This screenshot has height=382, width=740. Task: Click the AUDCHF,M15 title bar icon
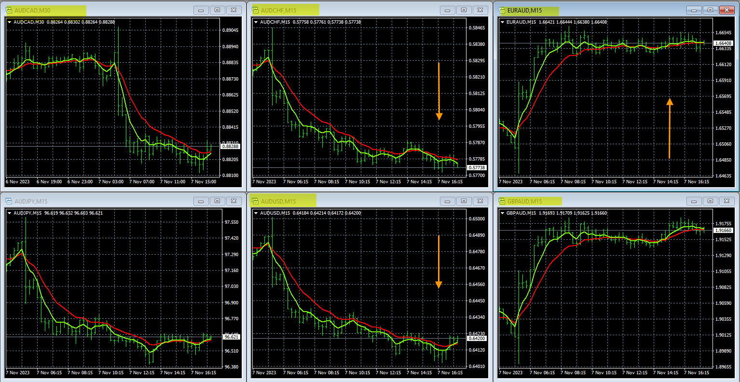[256, 10]
